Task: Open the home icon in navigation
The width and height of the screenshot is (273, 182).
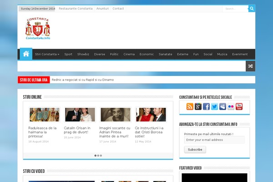Action: pos(26,54)
